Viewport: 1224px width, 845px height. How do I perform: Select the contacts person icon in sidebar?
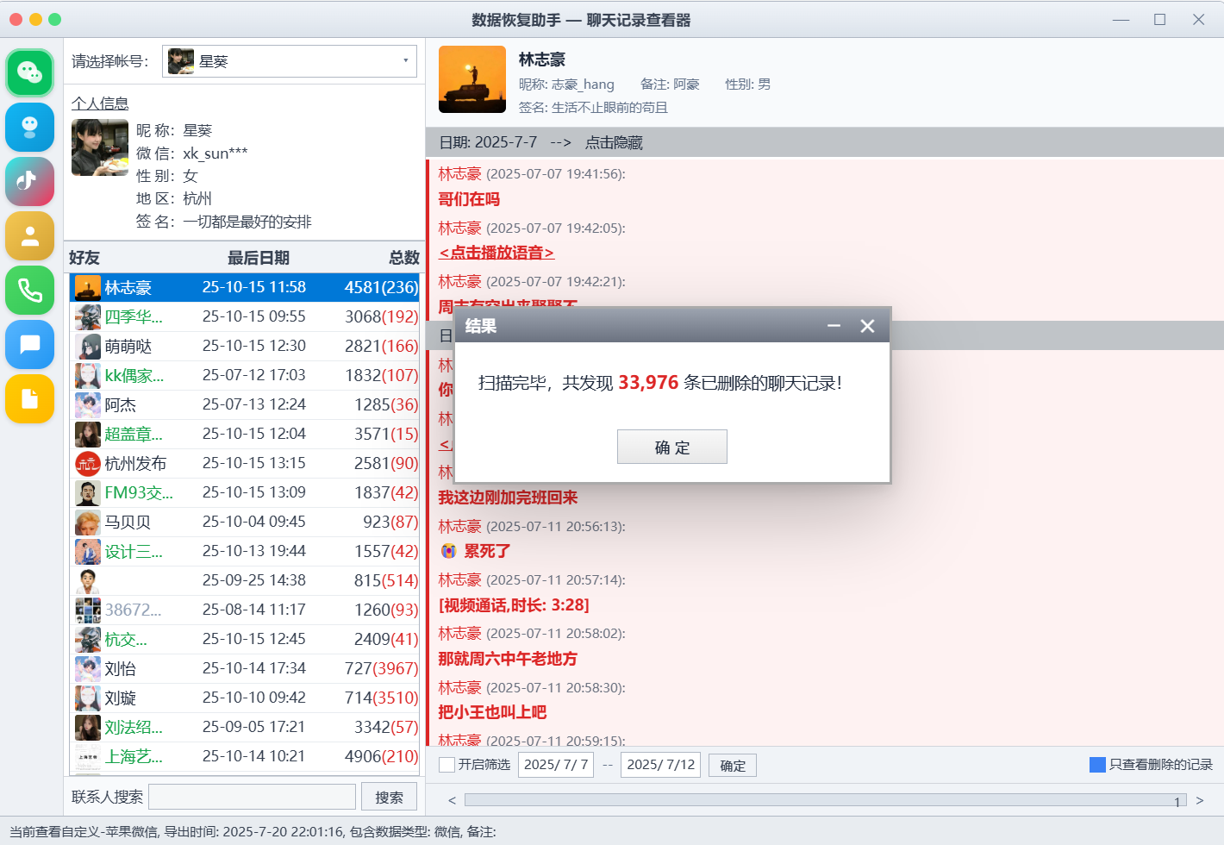click(29, 235)
